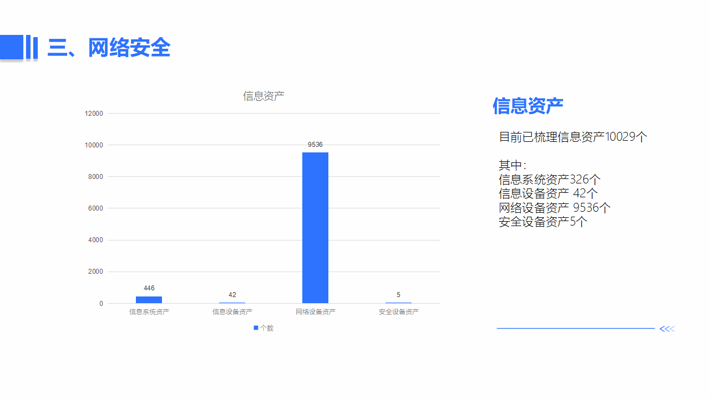Image resolution: width=710 pixels, height=399 pixels.
Task: Click the slide heading 三、网络安全
Action: point(109,48)
